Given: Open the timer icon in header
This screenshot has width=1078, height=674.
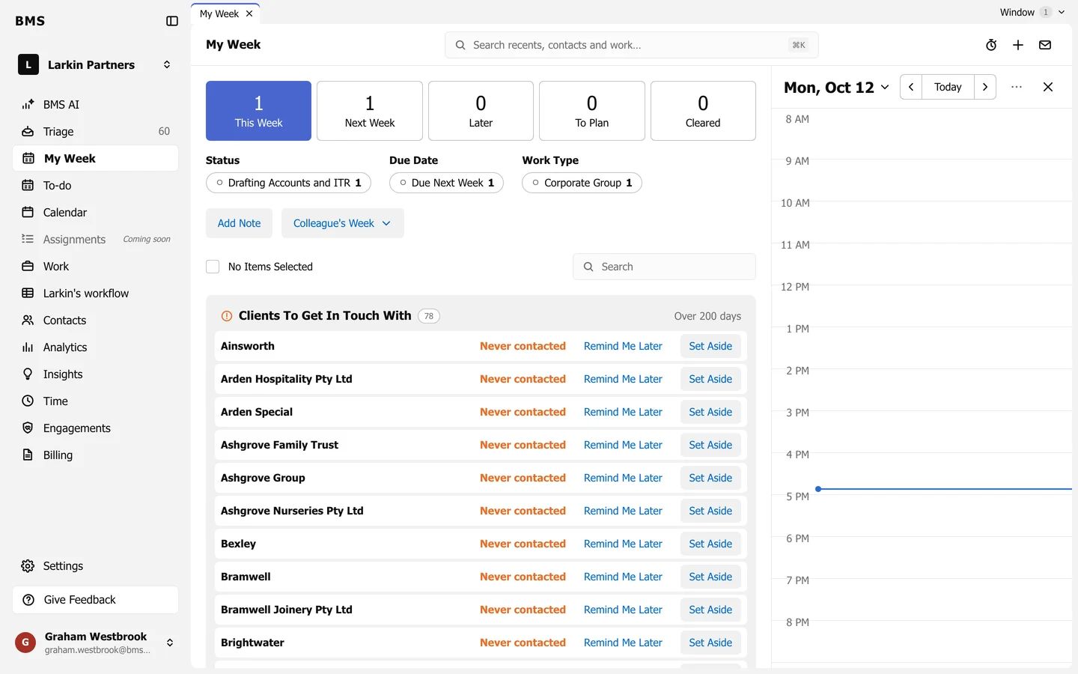Looking at the screenshot, I should [x=991, y=45].
